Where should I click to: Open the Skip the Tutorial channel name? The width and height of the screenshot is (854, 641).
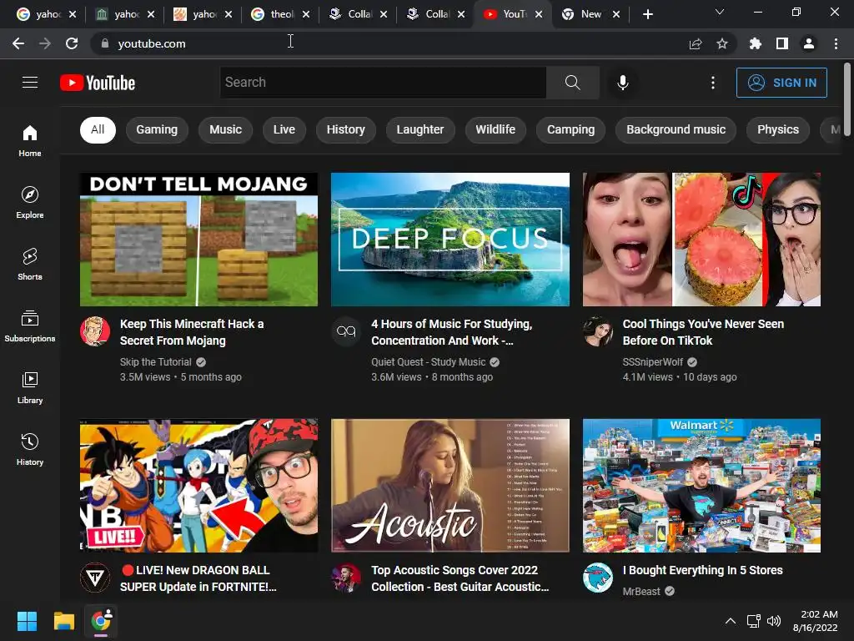click(156, 362)
